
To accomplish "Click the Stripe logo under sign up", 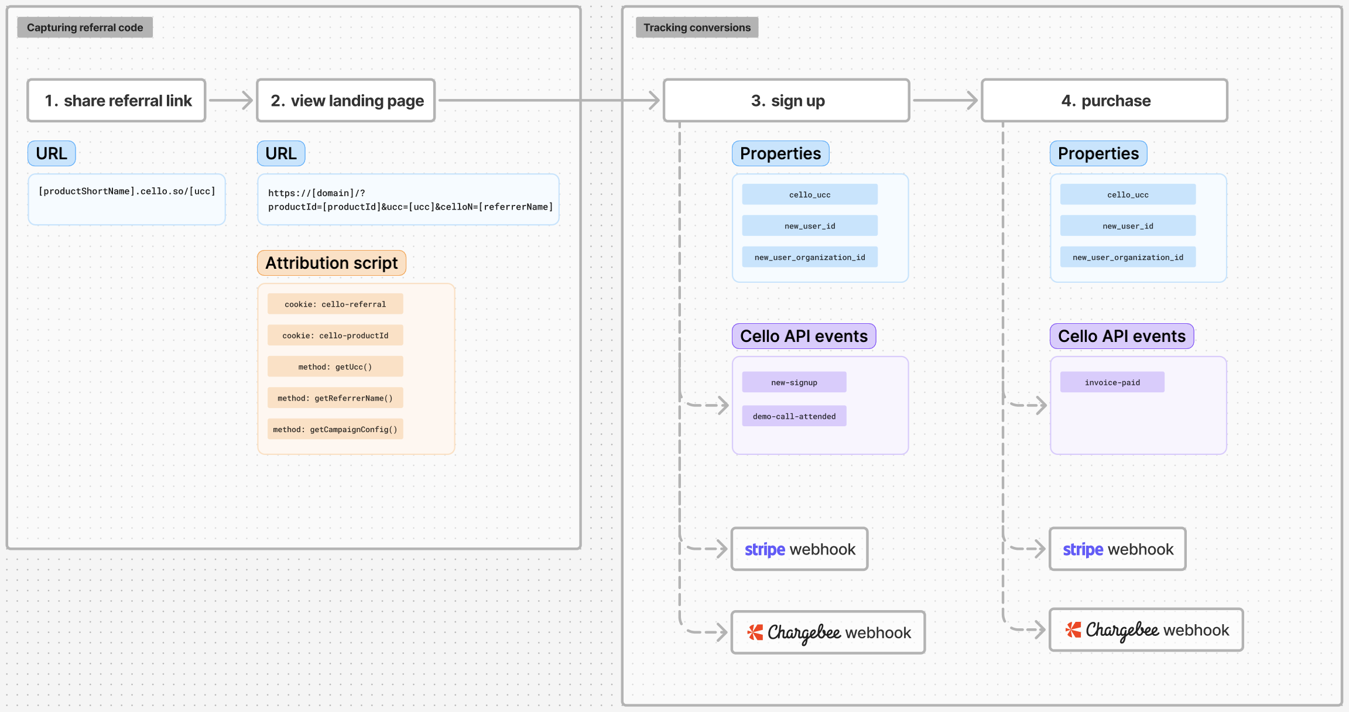I will coord(765,549).
